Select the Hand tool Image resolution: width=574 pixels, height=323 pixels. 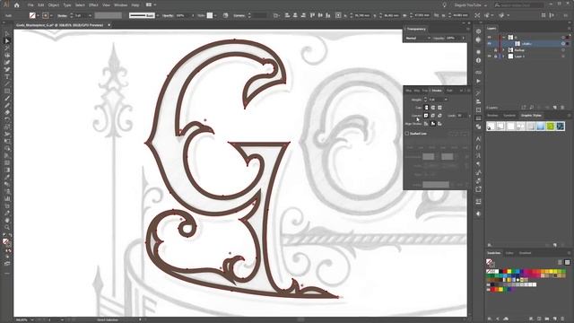tap(7, 221)
